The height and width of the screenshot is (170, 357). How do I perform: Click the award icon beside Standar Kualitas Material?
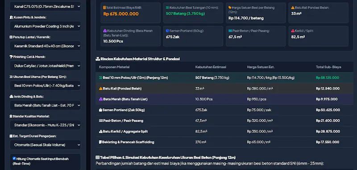pyautogui.click(x=11, y=116)
